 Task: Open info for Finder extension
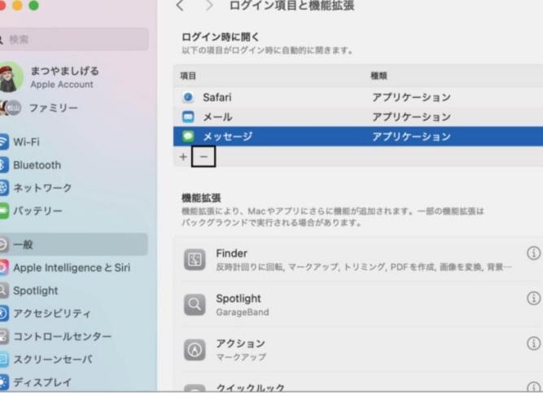pyautogui.click(x=534, y=253)
